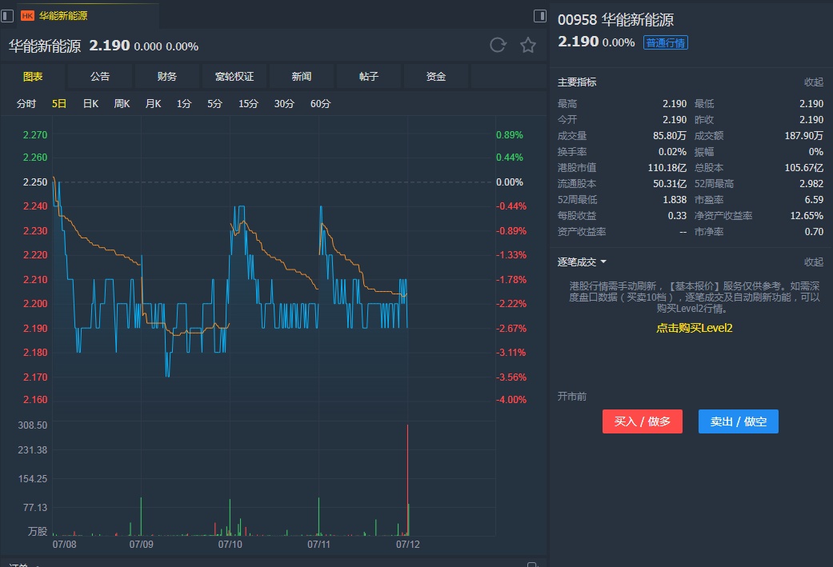Toggle the right panel layout icon
833x567 pixels.
[x=540, y=16]
